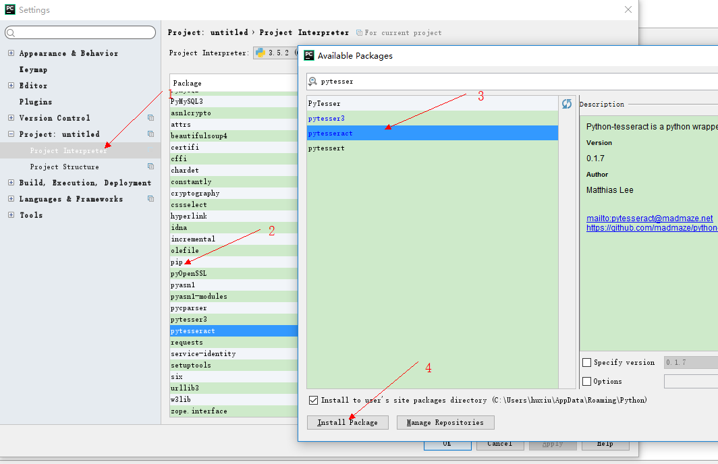Screen dimensions: 718x464
Task: Click the PyCharm icon in Available Packages title
Action: pyautogui.click(x=309, y=55)
